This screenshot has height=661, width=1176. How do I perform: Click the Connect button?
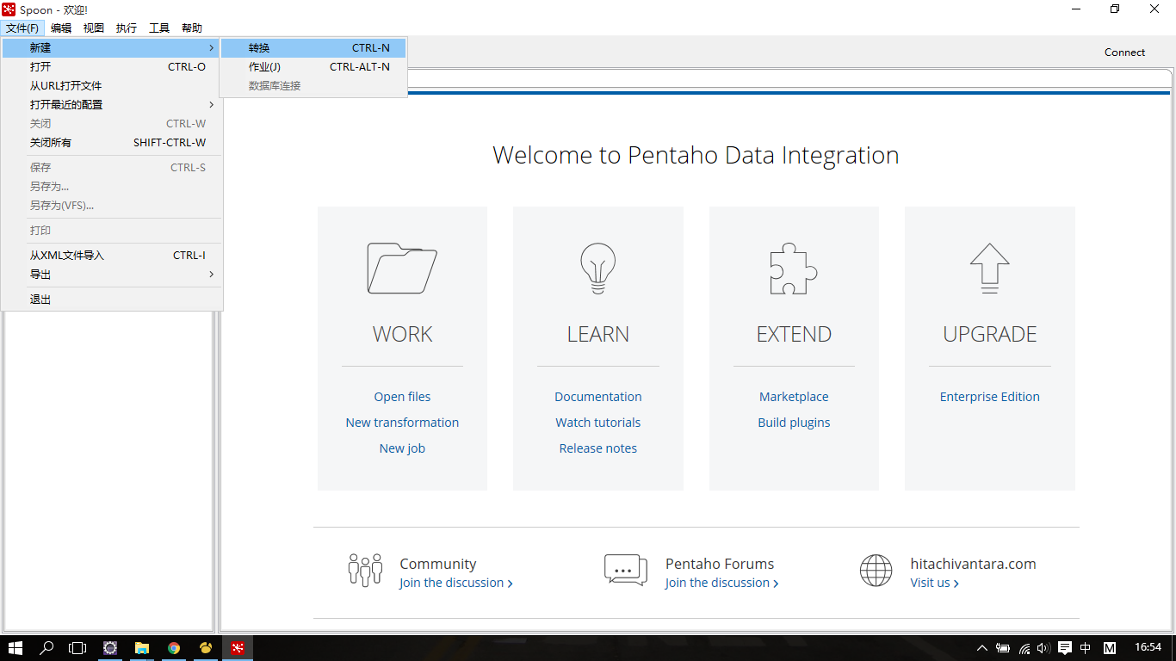tap(1124, 53)
